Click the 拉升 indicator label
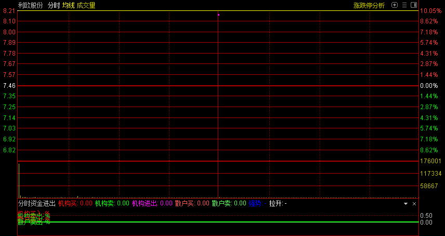Screen dimensions: 445x236 (276, 203)
